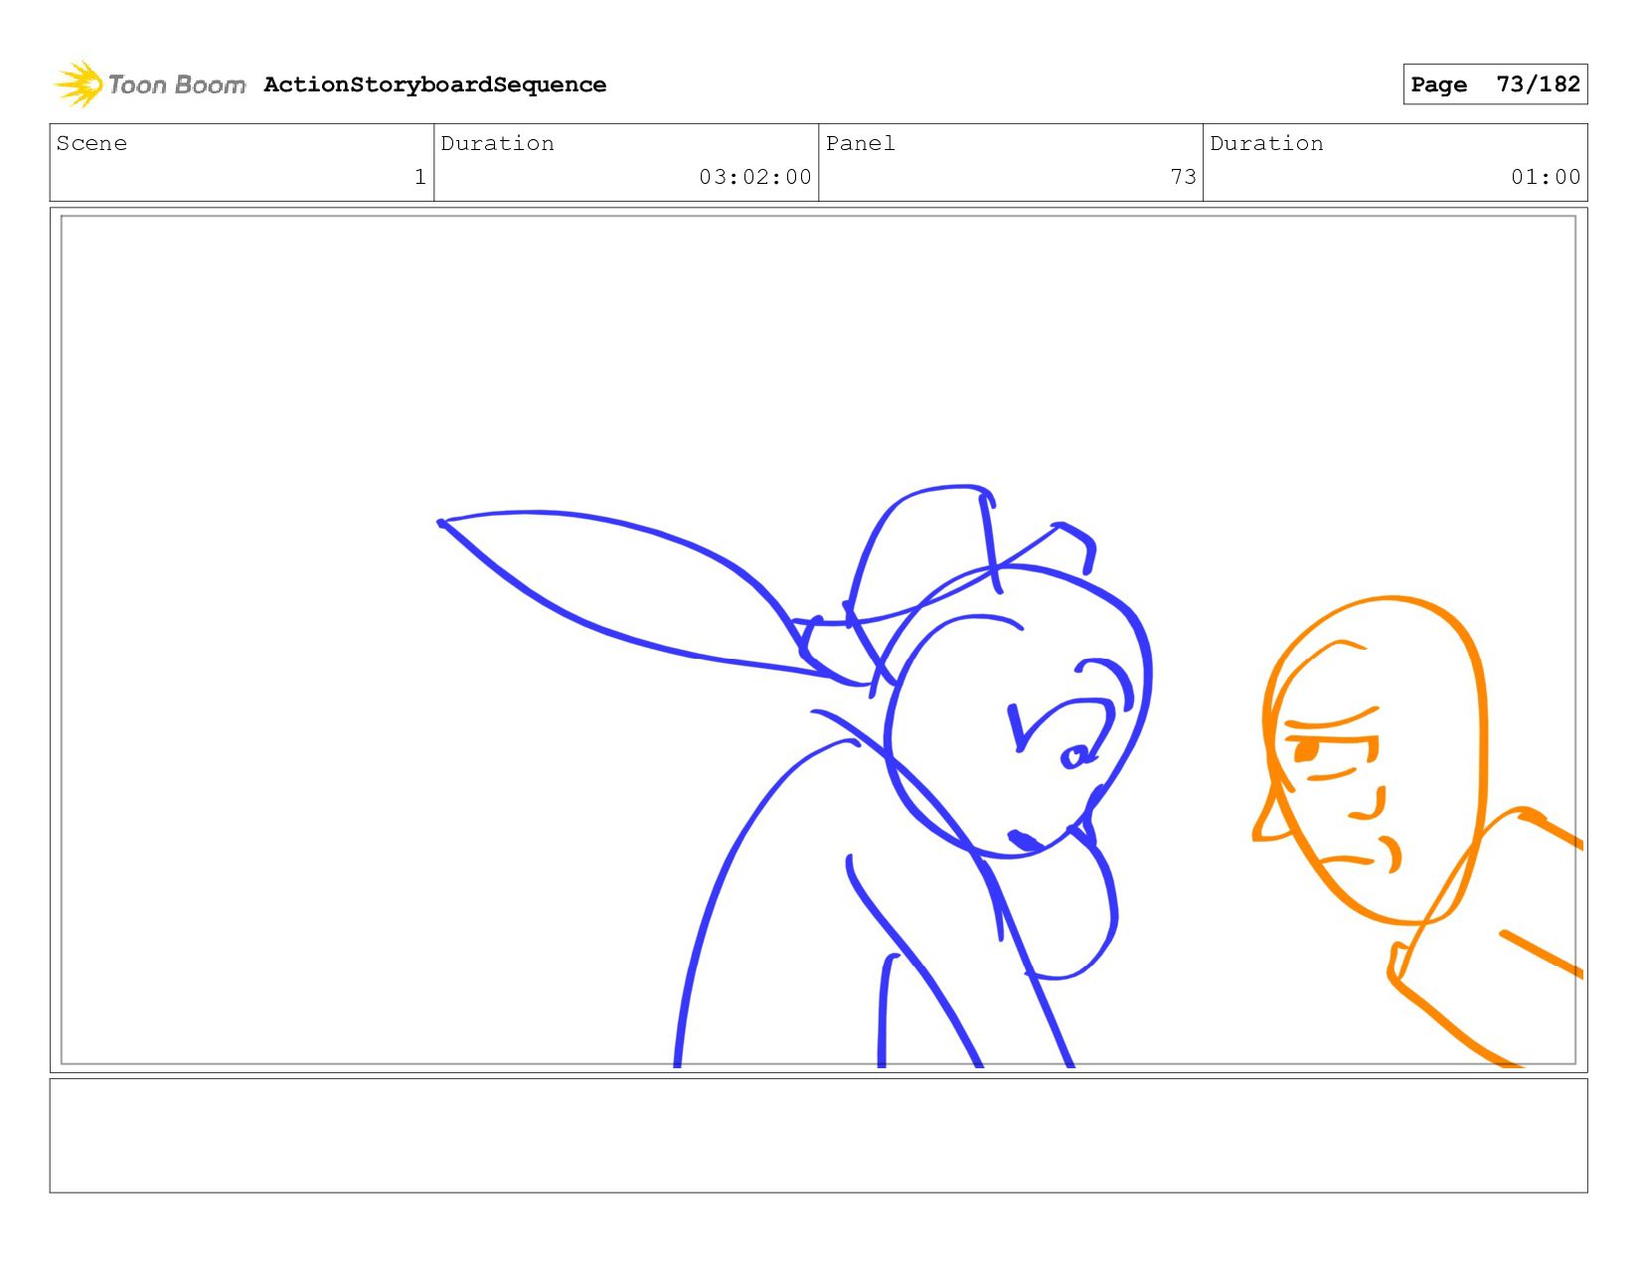
Task: Click the Duration label for the 03:02:00 value
Action: point(497,143)
